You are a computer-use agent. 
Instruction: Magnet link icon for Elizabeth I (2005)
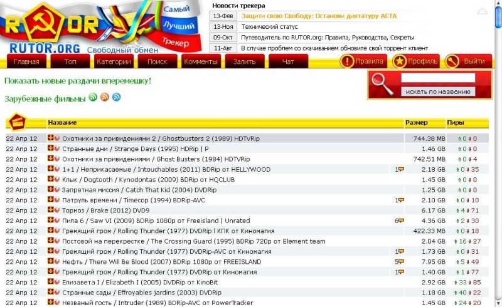[x=56, y=281]
